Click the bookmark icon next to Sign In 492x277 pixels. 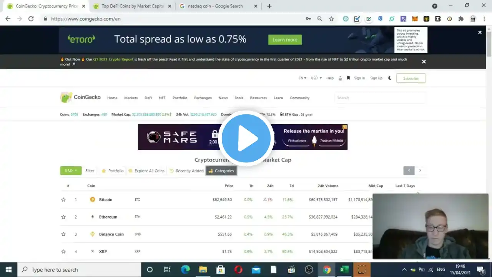click(348, 78)
